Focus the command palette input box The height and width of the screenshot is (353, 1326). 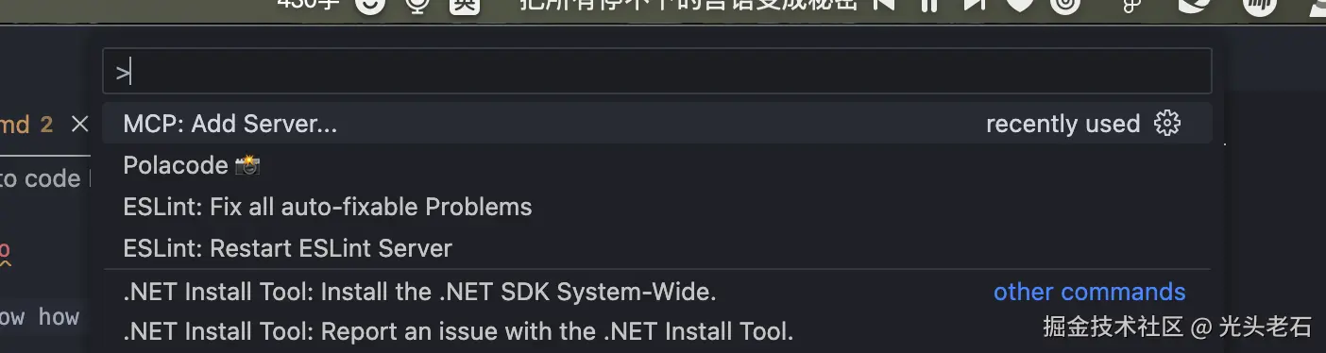(x=657, y=71)
